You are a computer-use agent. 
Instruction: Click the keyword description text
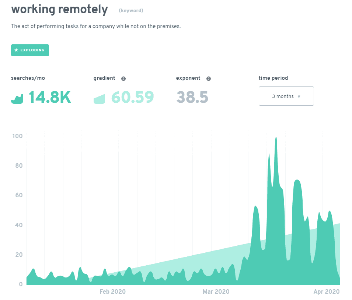96,26
